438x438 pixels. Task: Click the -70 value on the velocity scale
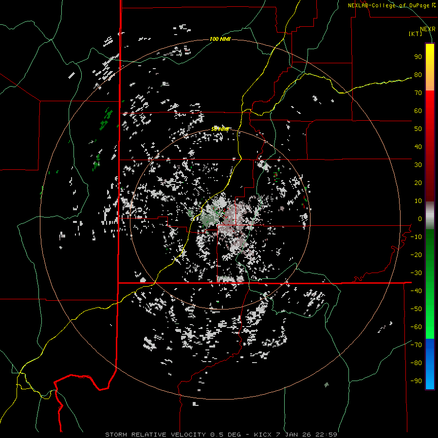pos(416,345)
